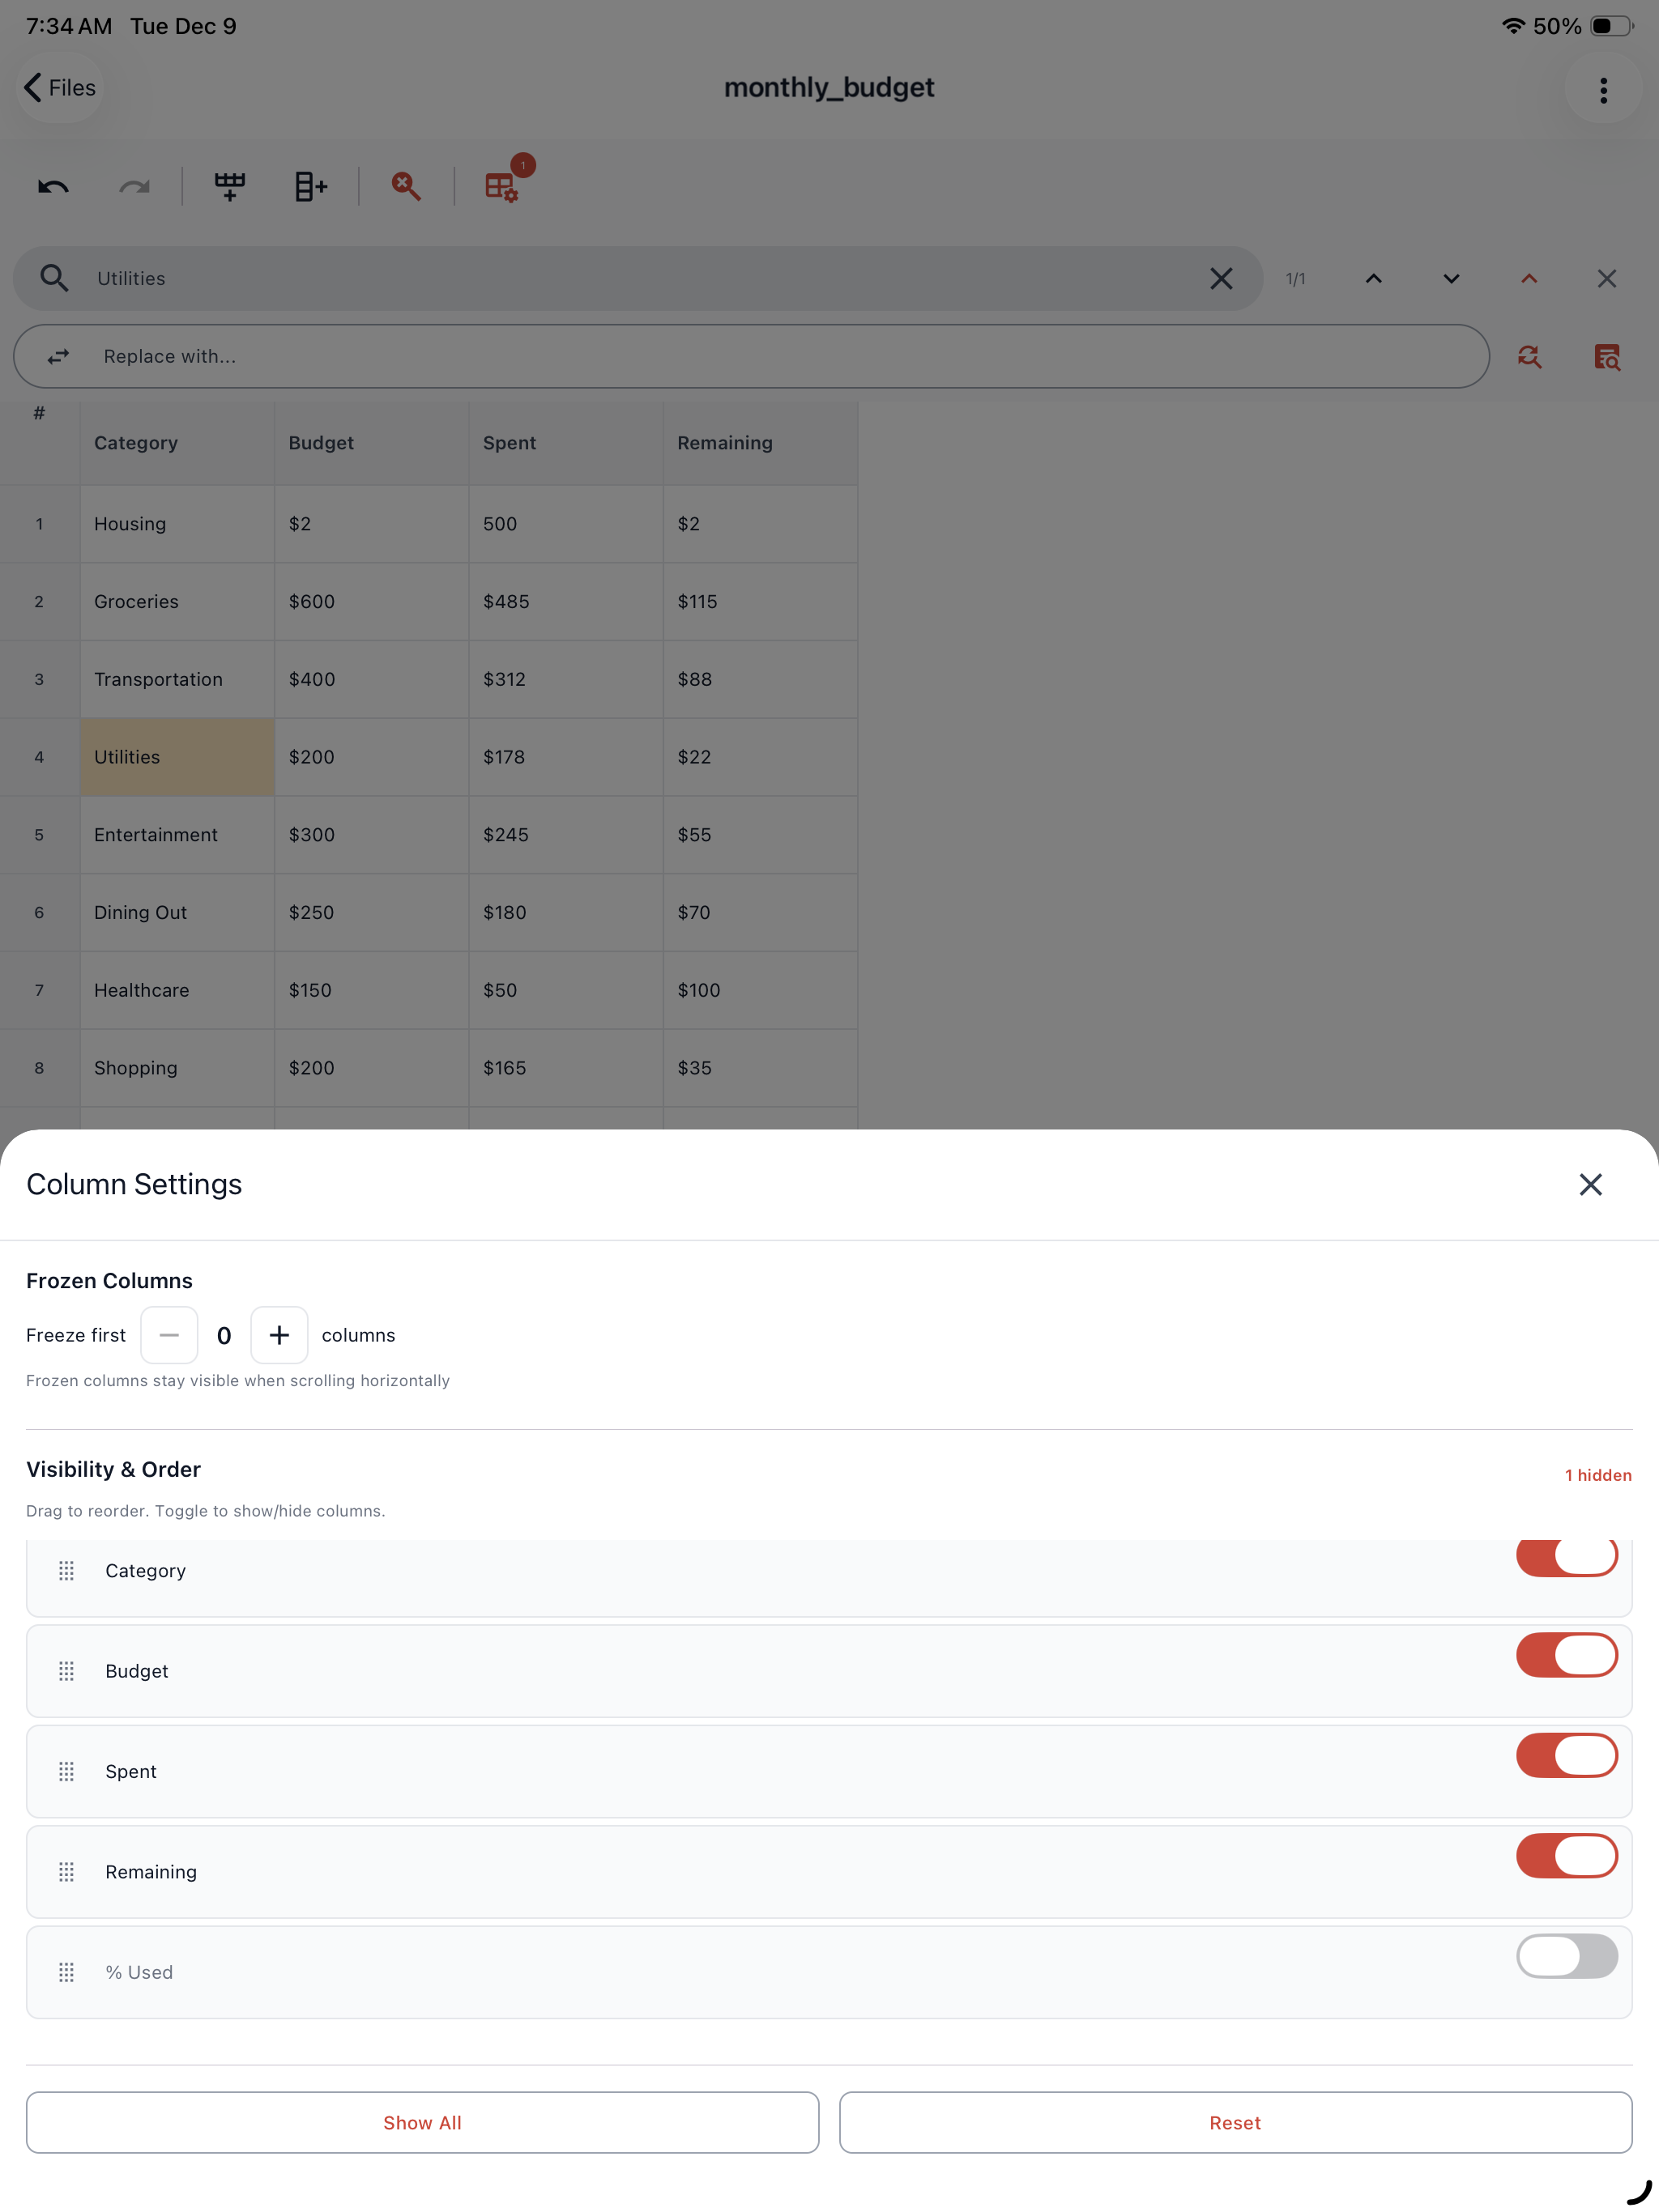The height and width of the screenshot is (2212, 1659).
Task: Select the Category column header
Action: point(177,443)
